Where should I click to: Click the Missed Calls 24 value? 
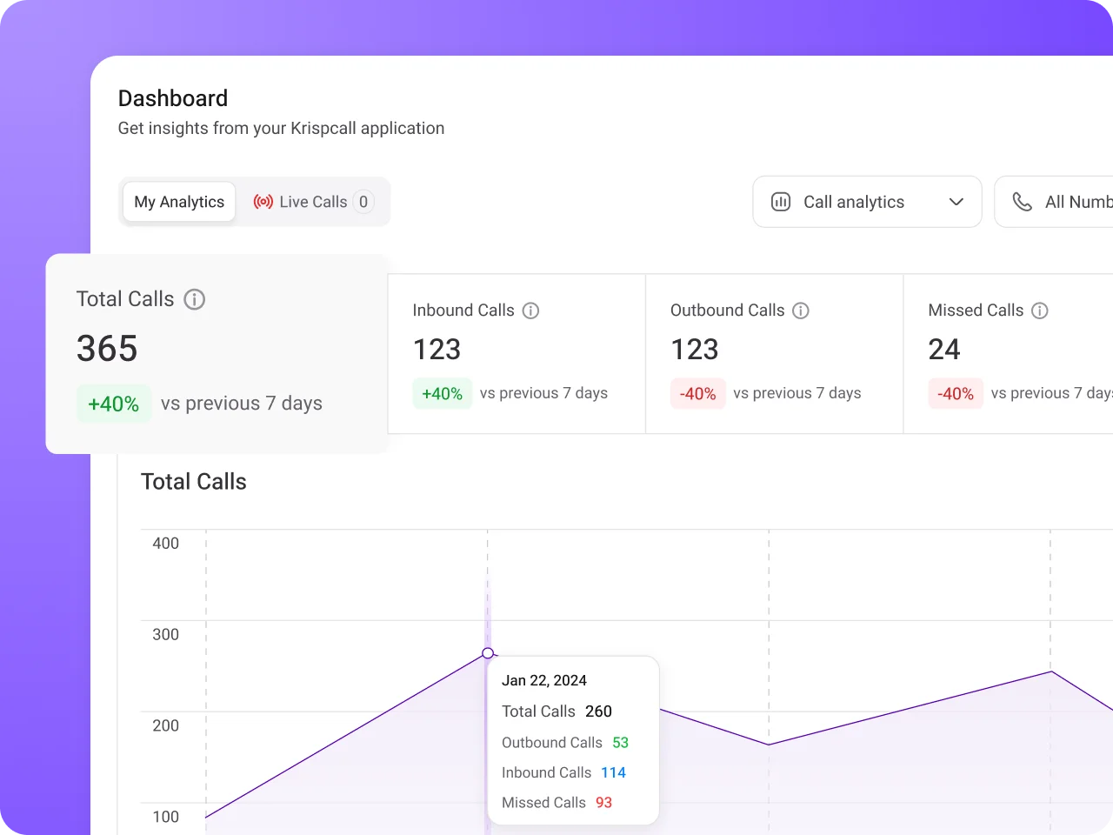(x=944, y=350)
